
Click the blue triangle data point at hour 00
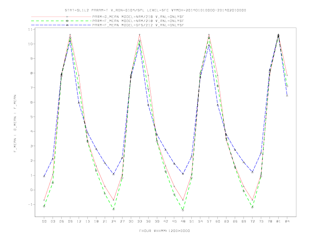tap(44, 176)
